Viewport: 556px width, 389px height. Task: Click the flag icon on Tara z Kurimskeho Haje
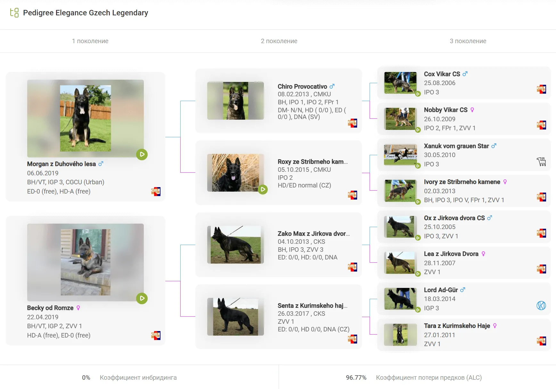click(541, 341)
